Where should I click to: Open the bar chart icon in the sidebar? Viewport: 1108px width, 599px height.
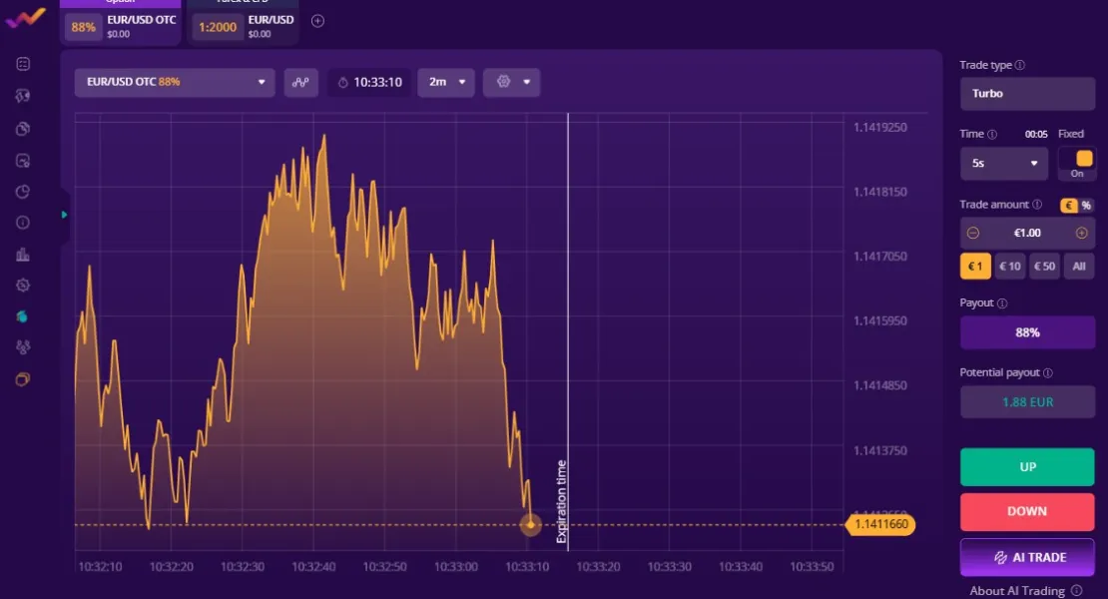tap(23, 255)
